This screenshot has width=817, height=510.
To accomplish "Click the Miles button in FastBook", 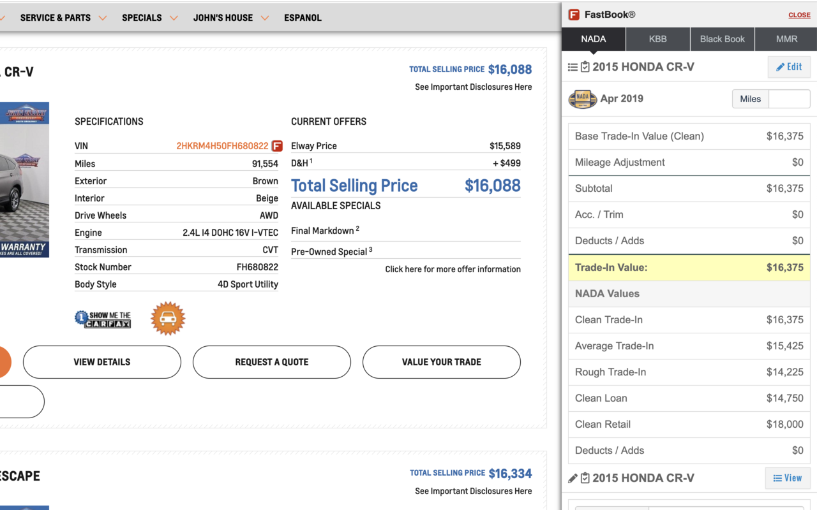I will (x=751, y=99).
